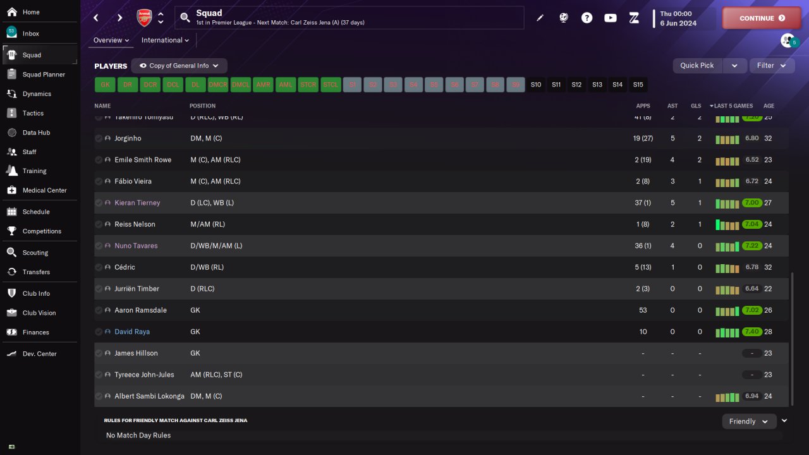Open the help question mark icon
The height and width of the screenshot is (455, 809).
[x=587, y=18]
